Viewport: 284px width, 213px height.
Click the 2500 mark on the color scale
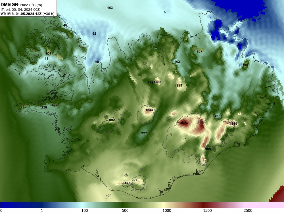(x=248, y=210)
